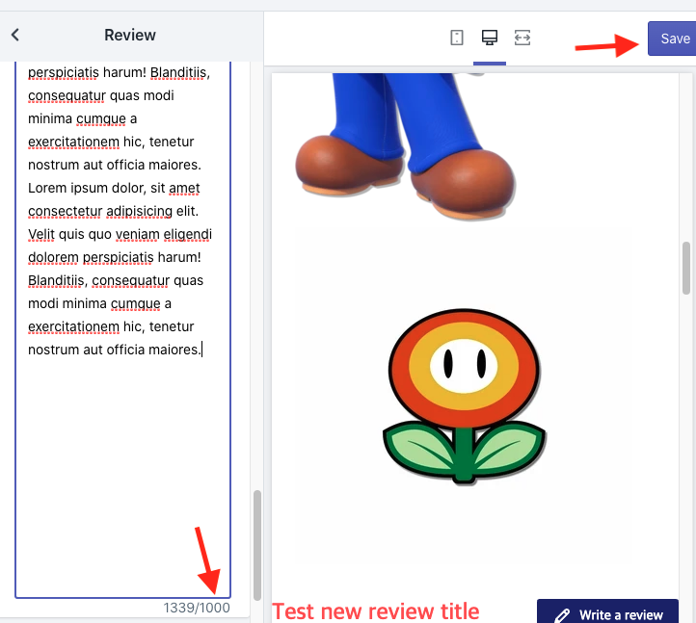Switch to full-width preview mode
The height and width of the screenshot is (623, 696).
pos(522,38)
